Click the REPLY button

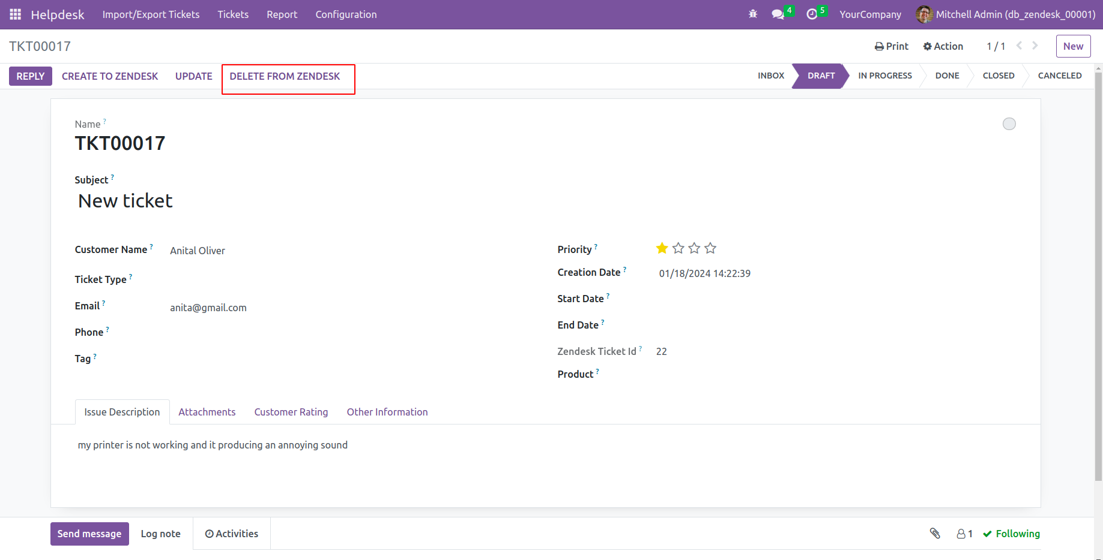click(x=31, y=76)
